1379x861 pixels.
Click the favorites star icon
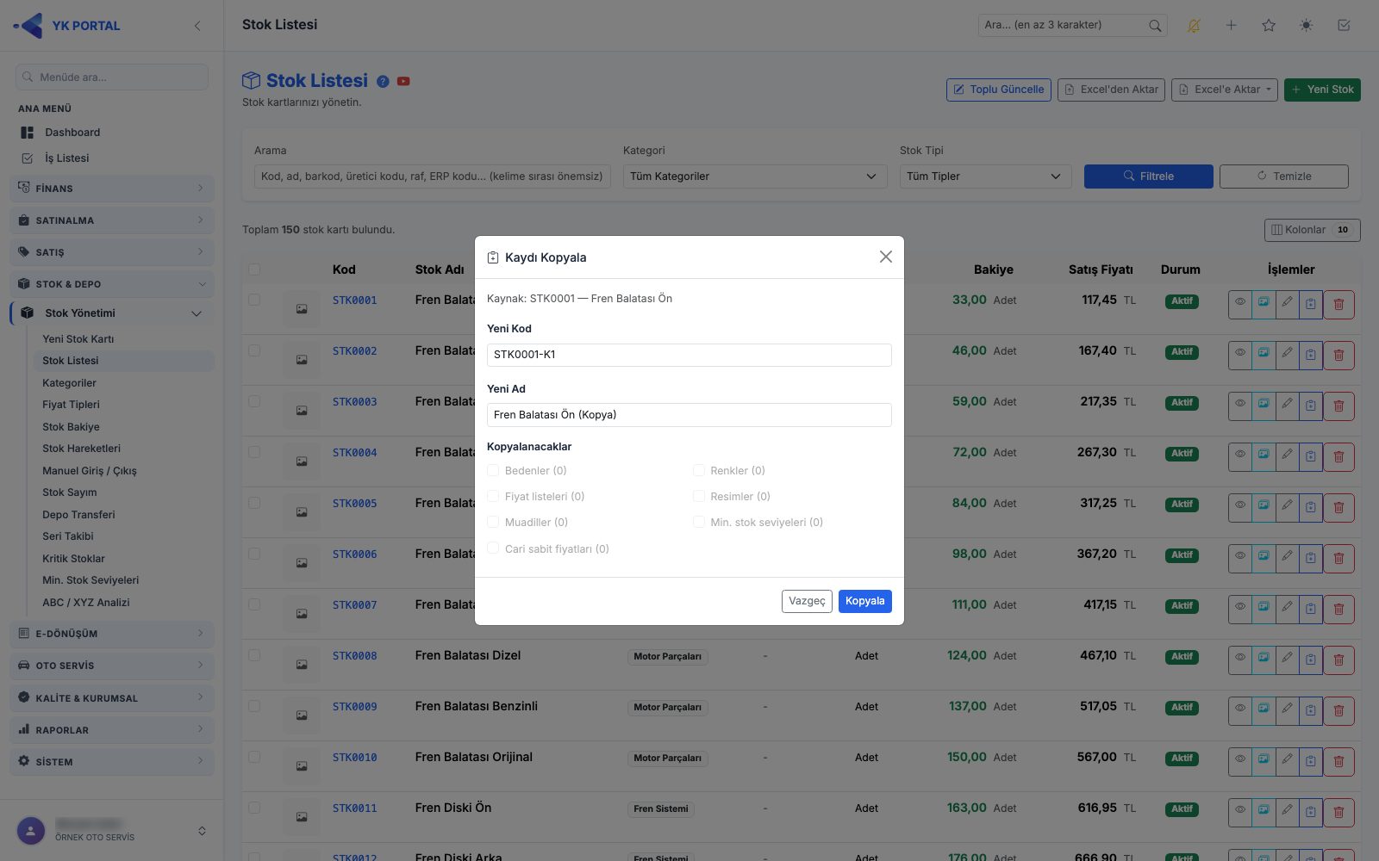point(1269,26)
